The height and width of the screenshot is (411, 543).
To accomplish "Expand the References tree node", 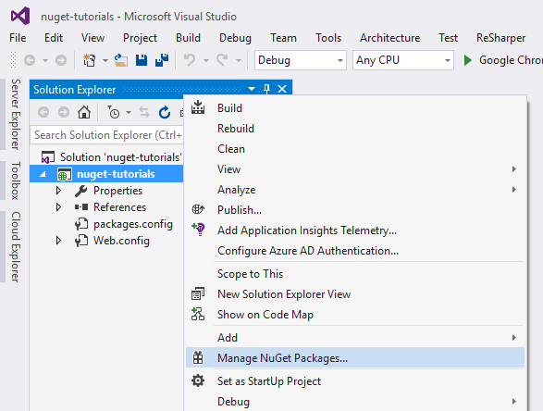I will pos(58,207).
